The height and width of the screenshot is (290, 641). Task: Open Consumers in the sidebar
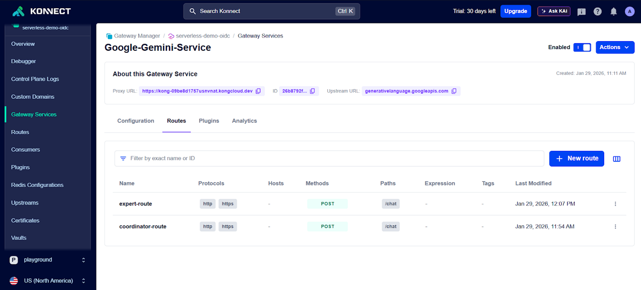click(x=25, y=150)
